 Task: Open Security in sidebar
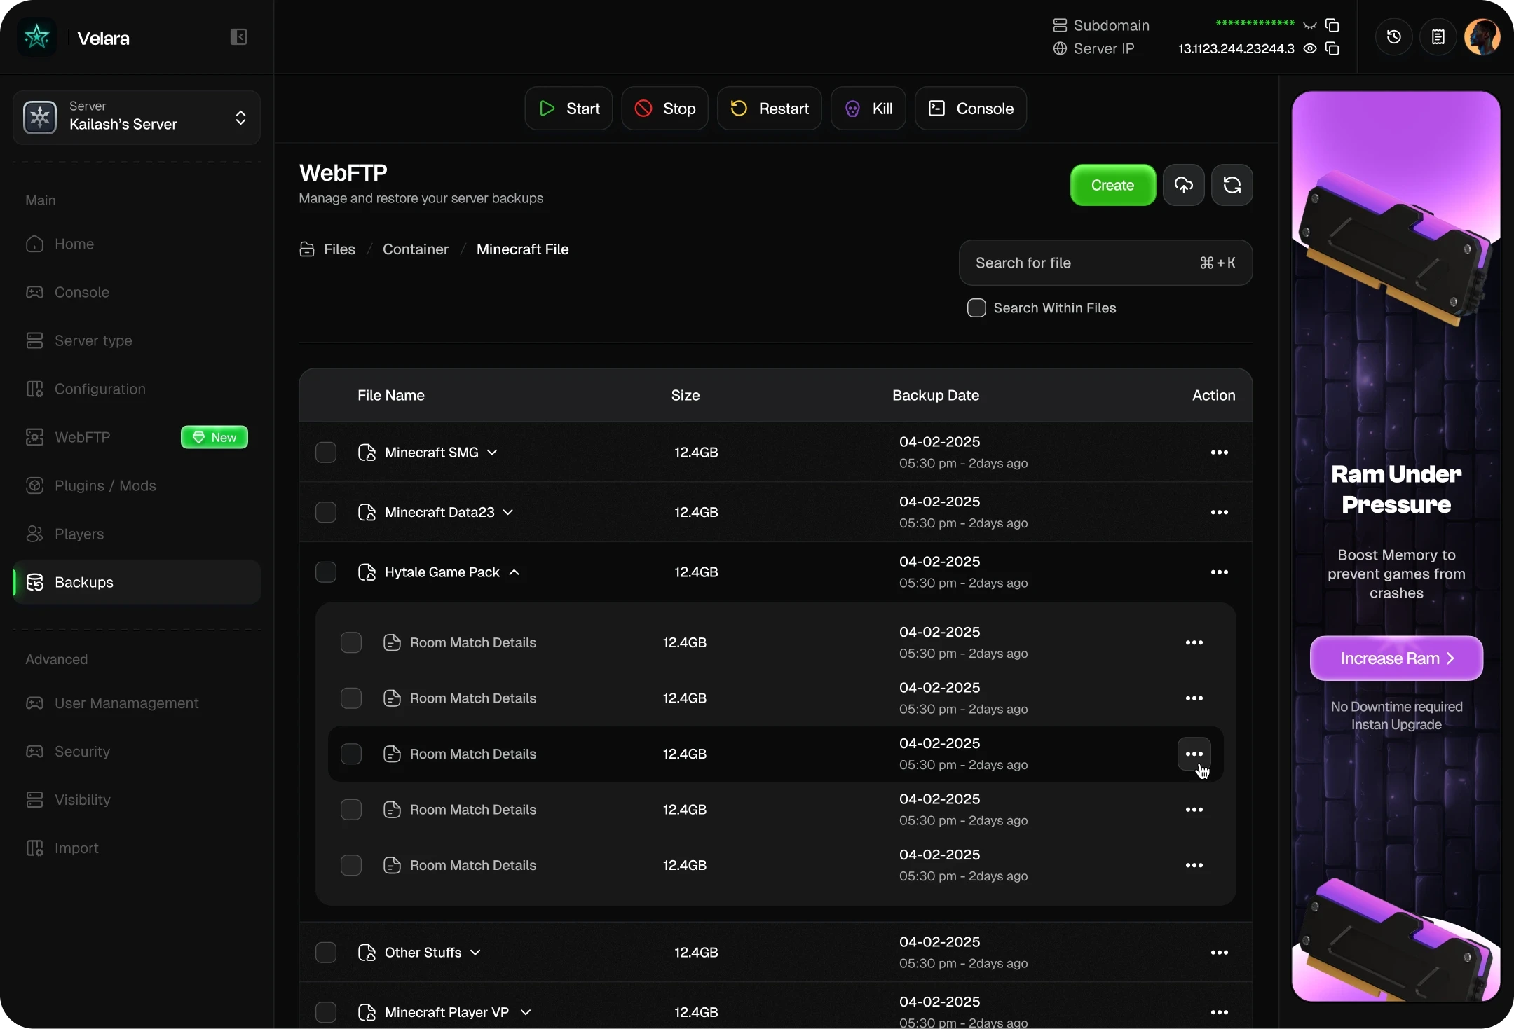tap(137, 752)
